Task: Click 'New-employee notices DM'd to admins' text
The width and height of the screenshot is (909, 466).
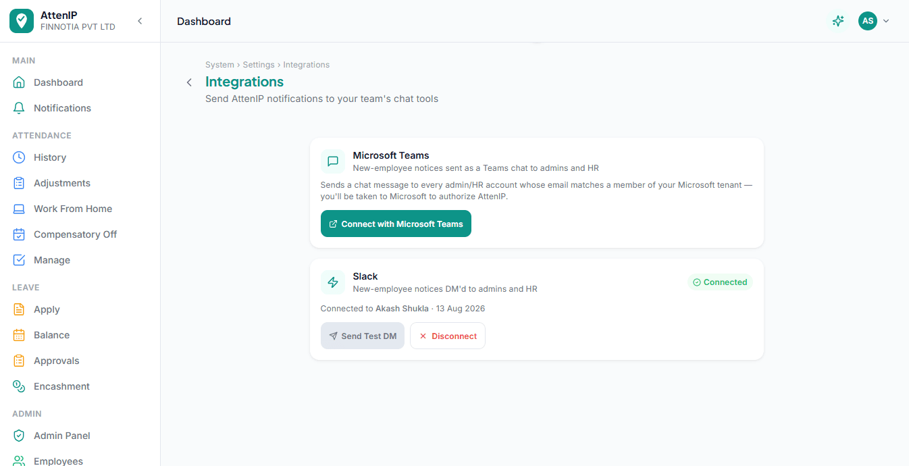Action: pos(445,289)
